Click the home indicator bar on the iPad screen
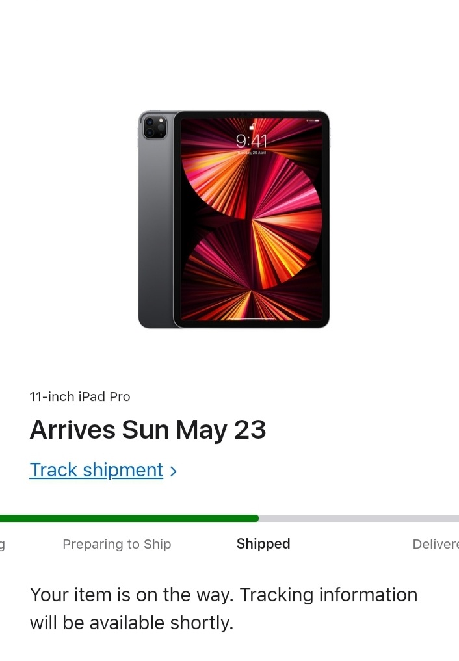 252,319
